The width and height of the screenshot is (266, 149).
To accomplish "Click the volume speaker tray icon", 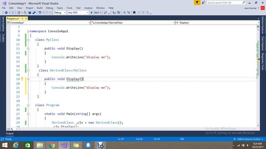I will pyautogui.click(x=248, y=145).
